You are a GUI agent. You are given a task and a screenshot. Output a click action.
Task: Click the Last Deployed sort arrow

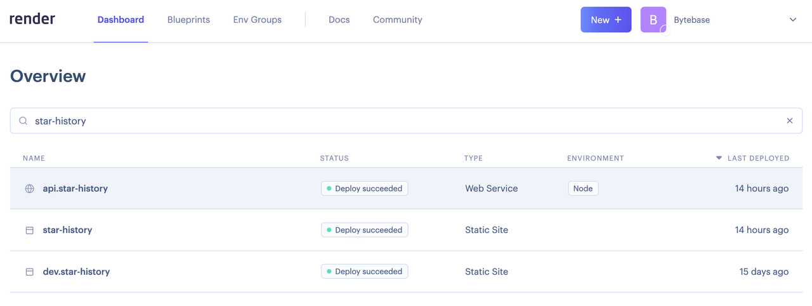(x=719, y=158)
